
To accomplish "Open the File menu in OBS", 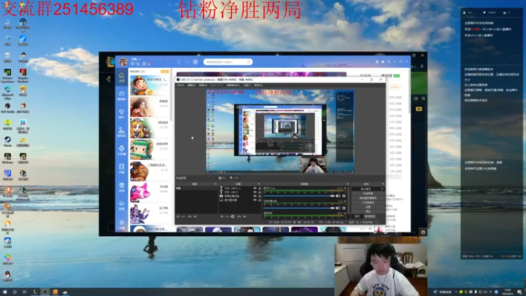I will click(x=180, y=86).
